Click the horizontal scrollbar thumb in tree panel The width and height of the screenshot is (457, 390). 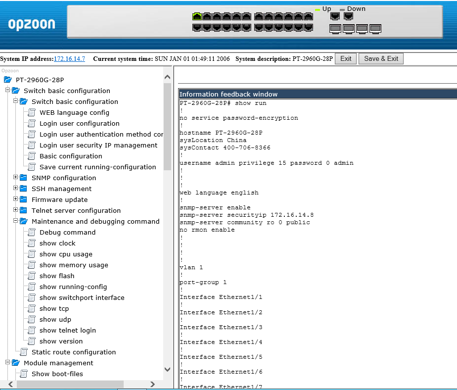tap(70, 384)
